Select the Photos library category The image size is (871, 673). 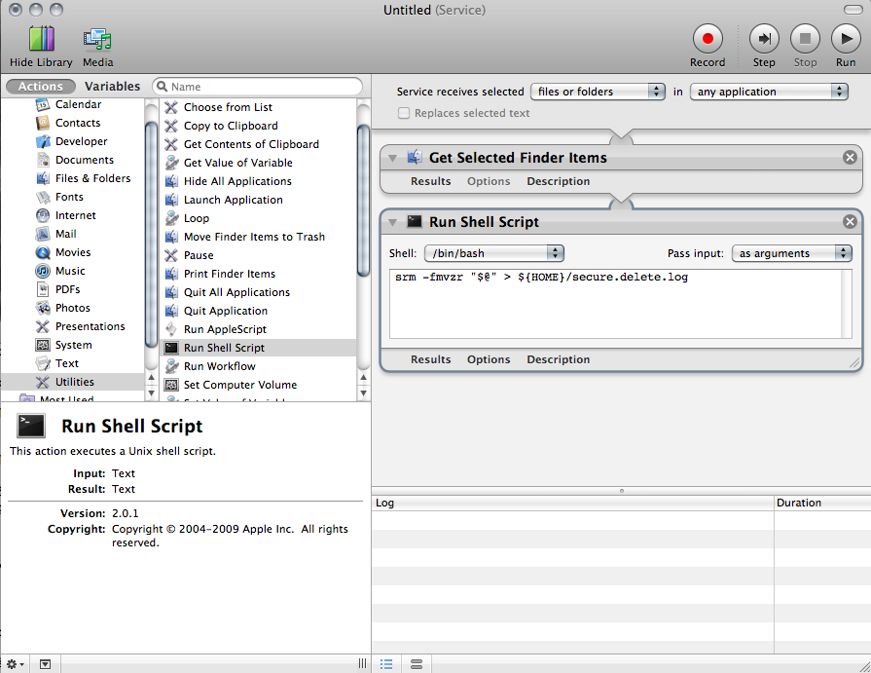[72, 308]
